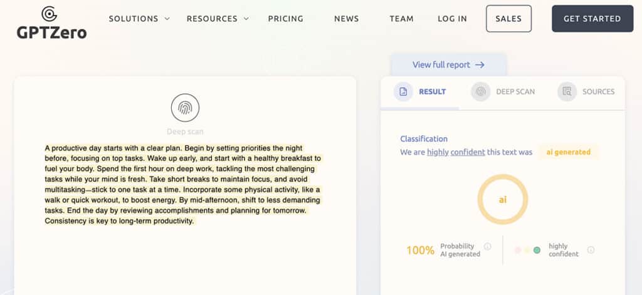Click the Sales button

pyautogui.click(x=508, y=19)
